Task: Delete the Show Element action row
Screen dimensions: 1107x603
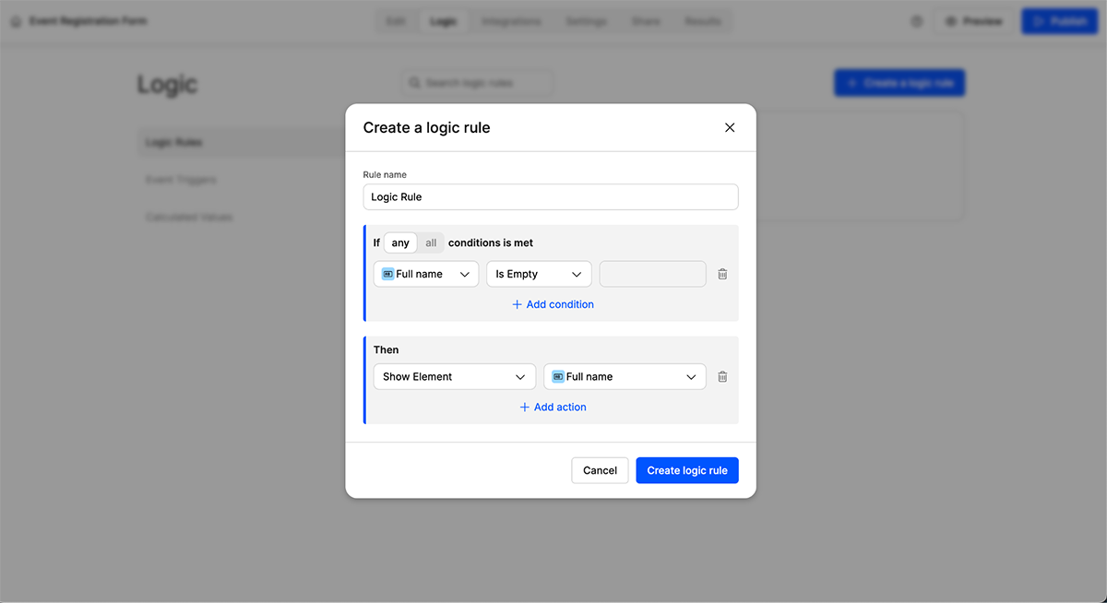Action: click(x=722, y=377)
